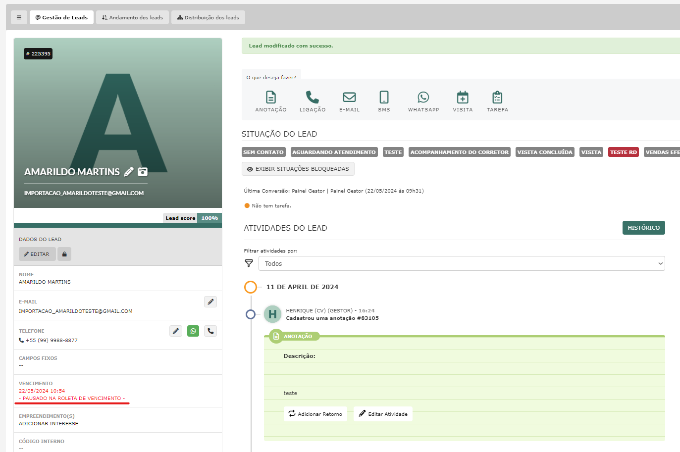680x452 pixels.
Task: Click the filter funnel icon
Action: point(249,263)
